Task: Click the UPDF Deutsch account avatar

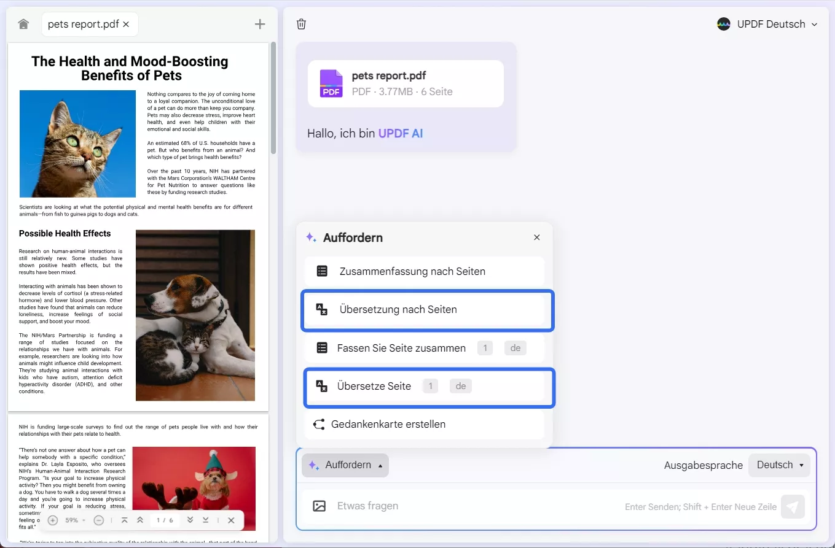Action: pyautogui.click(x=724, y=24)
